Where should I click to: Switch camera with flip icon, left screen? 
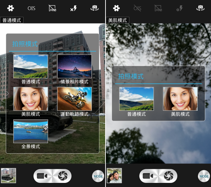[95, 8]
